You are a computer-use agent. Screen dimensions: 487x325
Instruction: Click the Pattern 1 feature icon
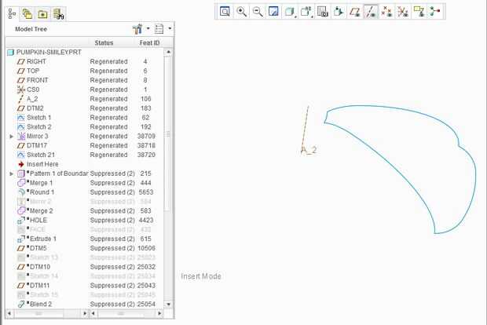(x=21, y=173)
